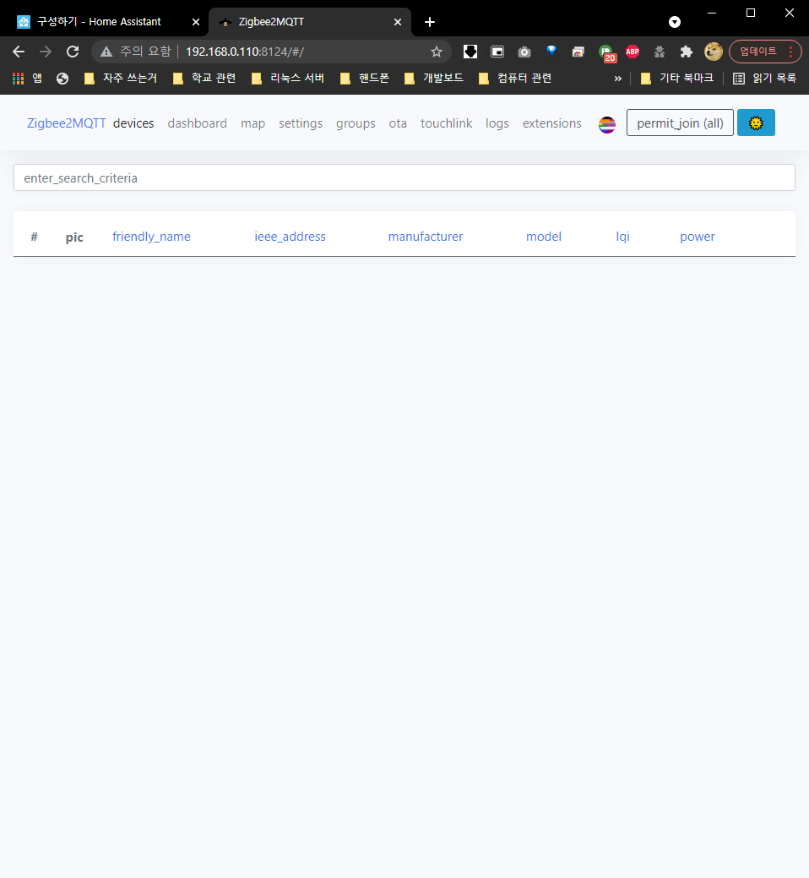
Task: View the logs page
Action: coord(497,123)
